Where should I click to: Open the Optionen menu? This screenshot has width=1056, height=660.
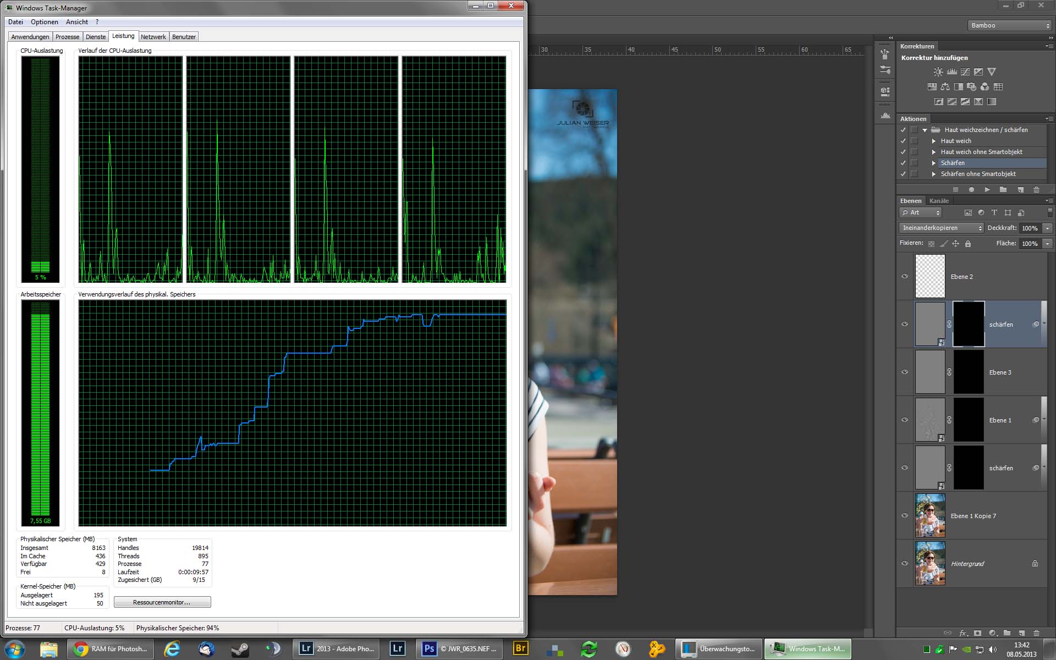[x=44, y=22]
